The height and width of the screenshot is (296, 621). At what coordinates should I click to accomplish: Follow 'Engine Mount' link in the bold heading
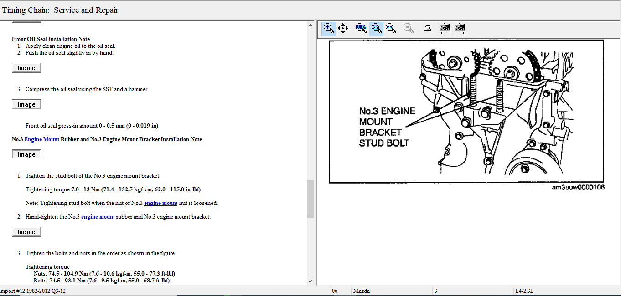(x=41, y=139)
